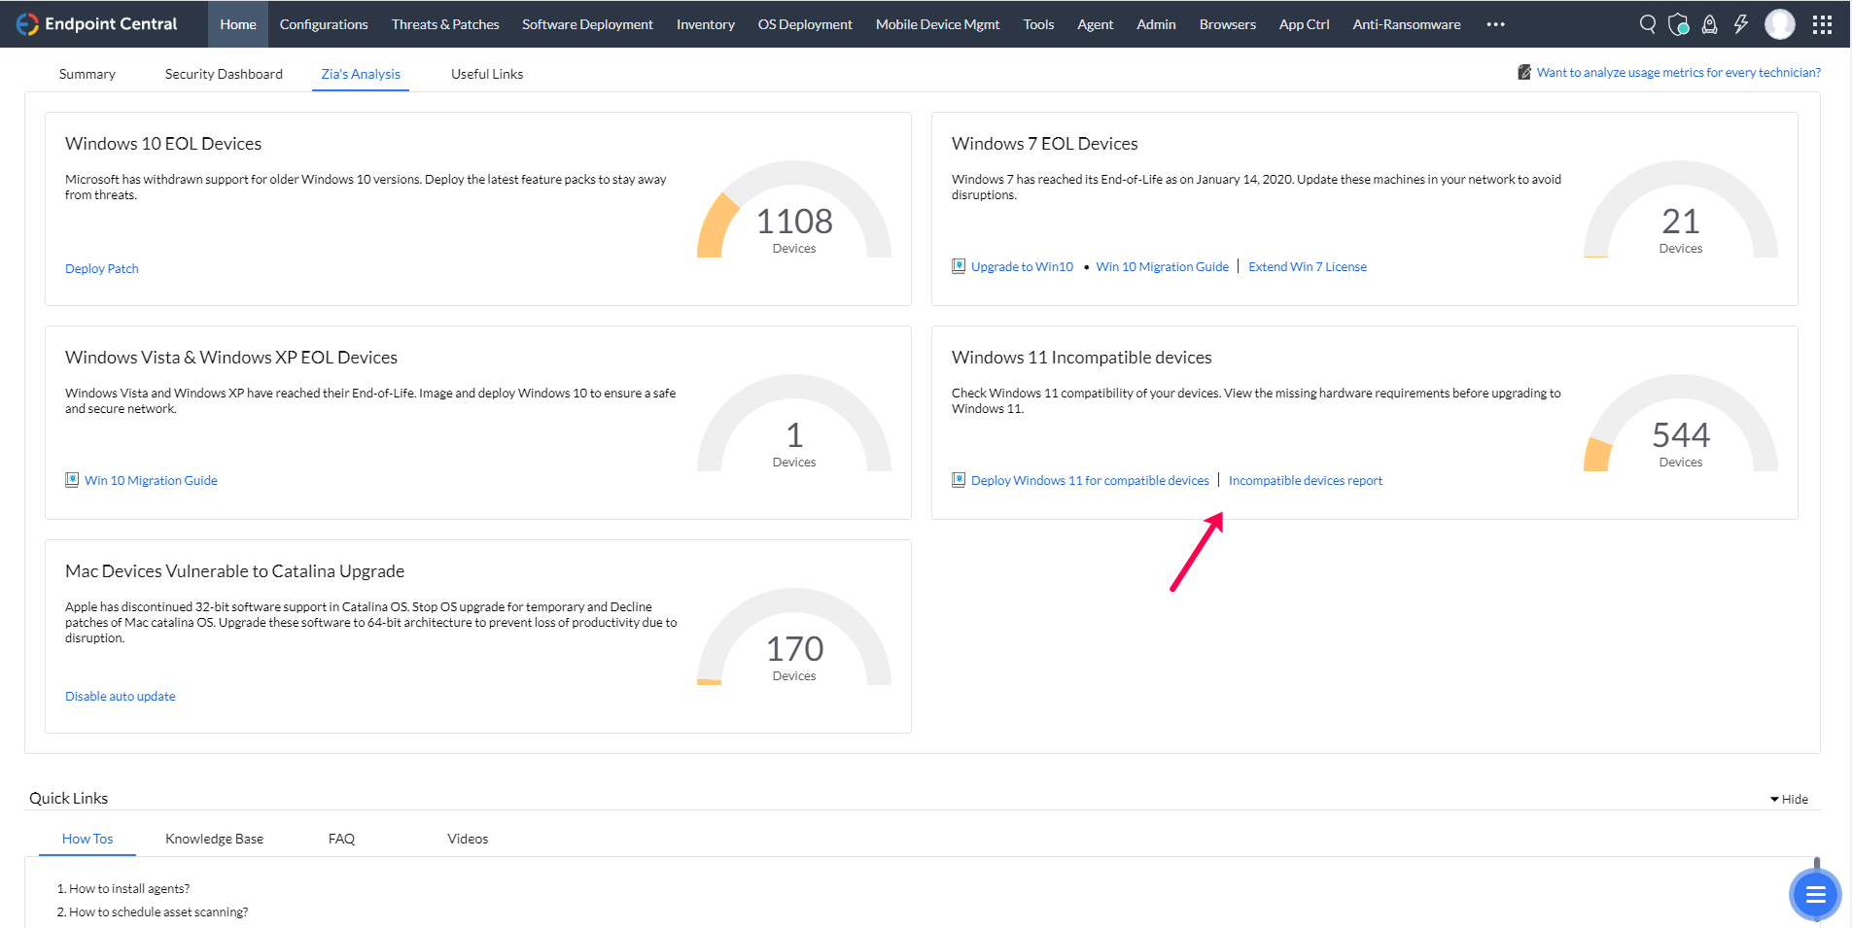Click the 170 devices count

coord(794,650)
